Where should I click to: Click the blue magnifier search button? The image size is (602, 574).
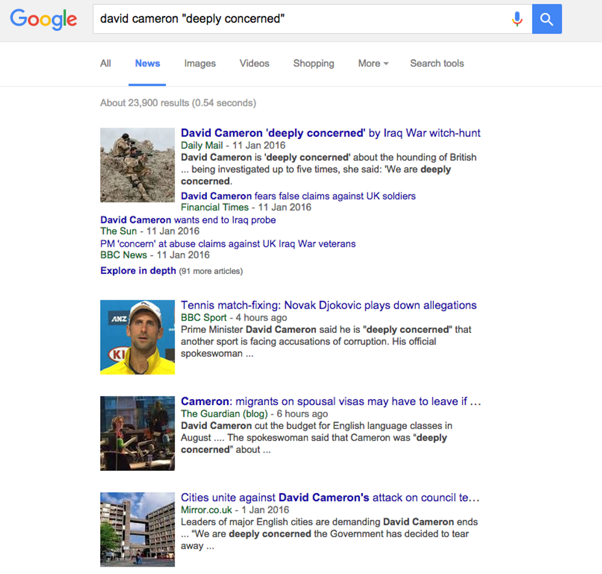[547, 19]
